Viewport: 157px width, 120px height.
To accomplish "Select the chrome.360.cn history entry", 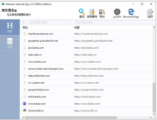I will pyautogui.click(x=36, y=111).
